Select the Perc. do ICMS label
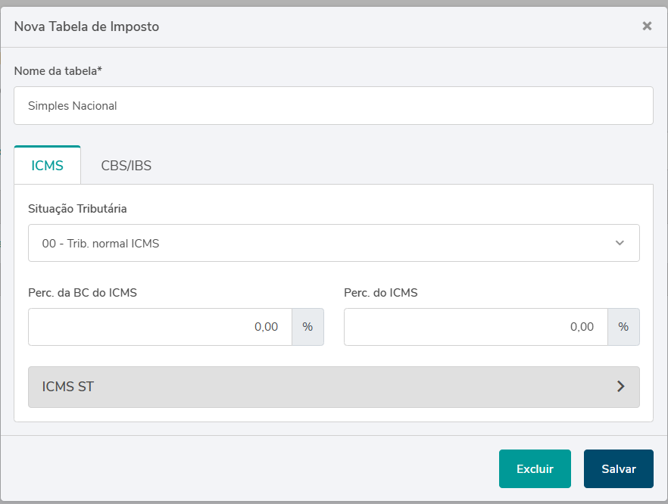The image size is (668, 504). 380,293
